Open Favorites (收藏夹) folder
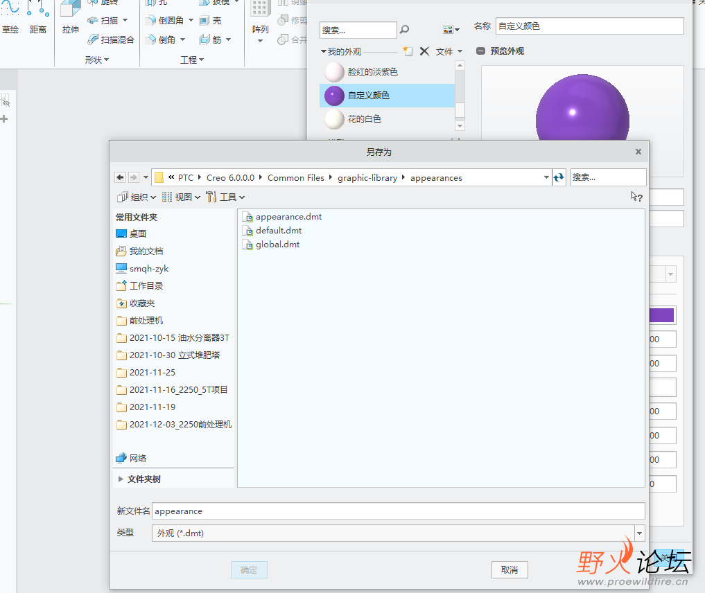 (135, 303)
